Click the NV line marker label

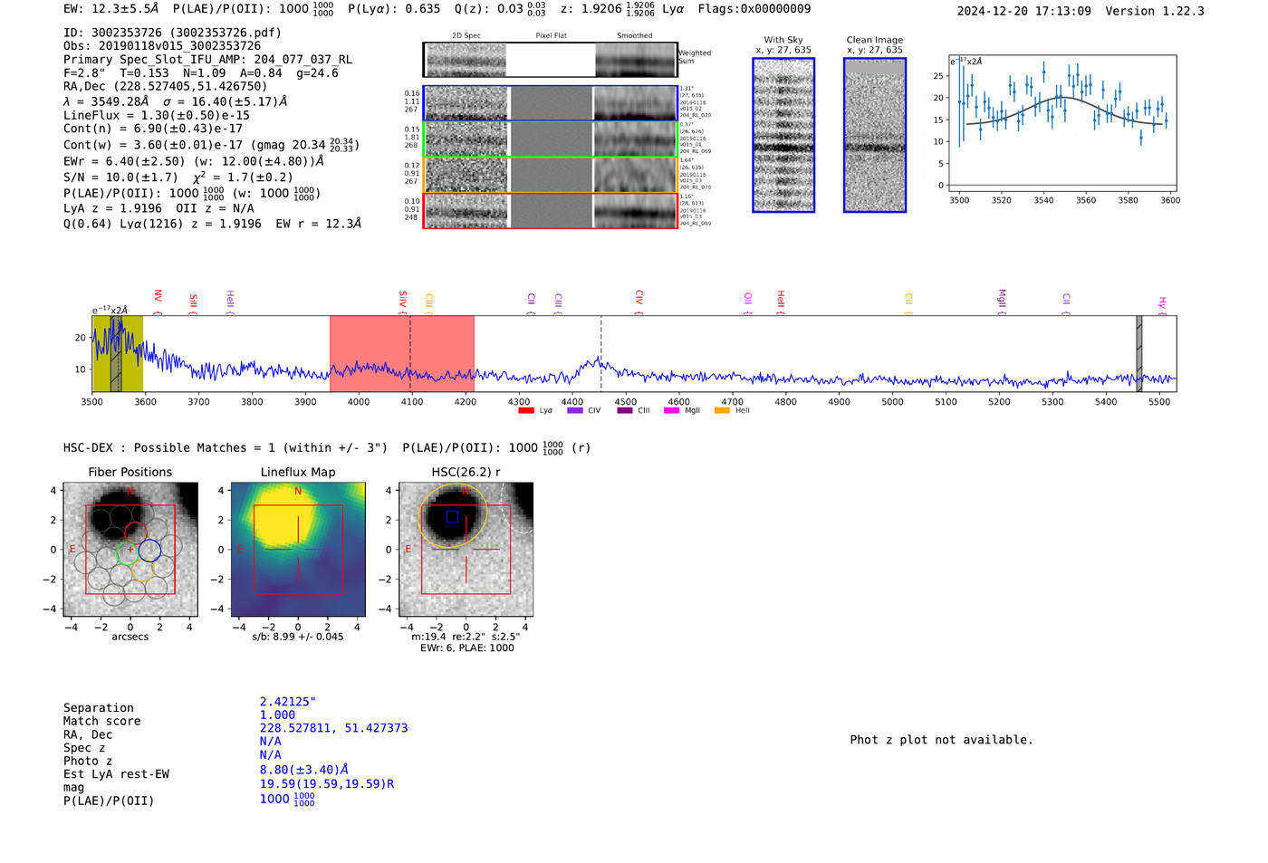pos(158,296)
